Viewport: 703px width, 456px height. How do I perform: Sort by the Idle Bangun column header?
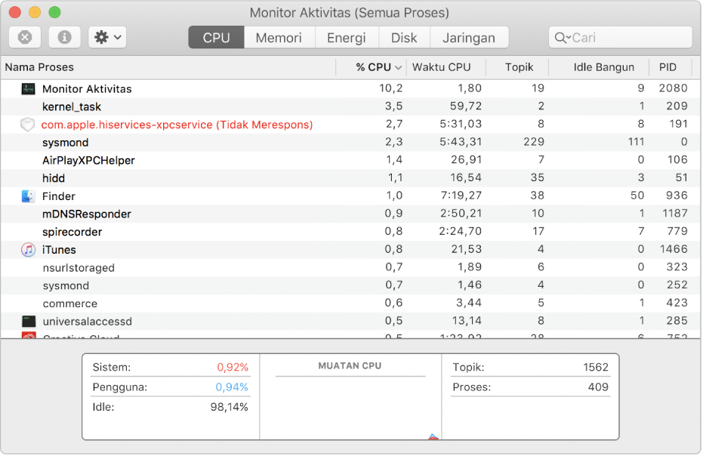click(x=599, y=67)
